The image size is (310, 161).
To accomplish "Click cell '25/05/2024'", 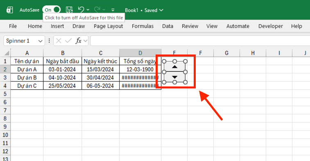I will pos(63,86).
